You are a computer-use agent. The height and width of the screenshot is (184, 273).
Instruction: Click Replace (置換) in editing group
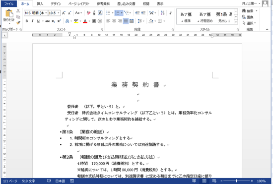point(248,17)
